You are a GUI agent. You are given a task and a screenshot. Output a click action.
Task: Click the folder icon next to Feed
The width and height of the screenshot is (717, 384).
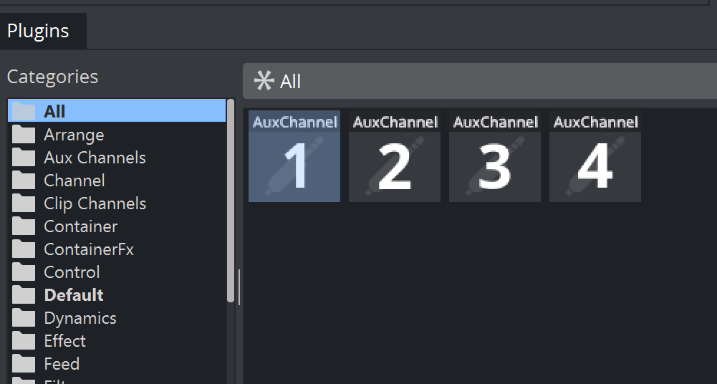tap(24, 364)
